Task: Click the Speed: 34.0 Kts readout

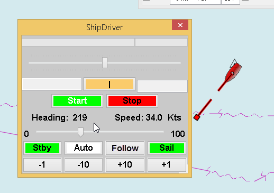Action: click(x=148, y=117)
